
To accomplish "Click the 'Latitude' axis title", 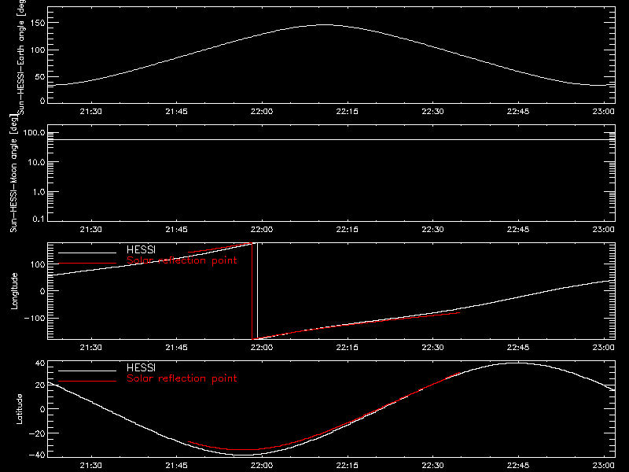I will point(19,409).
